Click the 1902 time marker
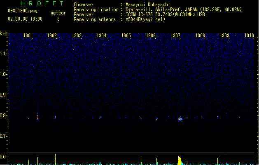 click(x=52, y=35)
